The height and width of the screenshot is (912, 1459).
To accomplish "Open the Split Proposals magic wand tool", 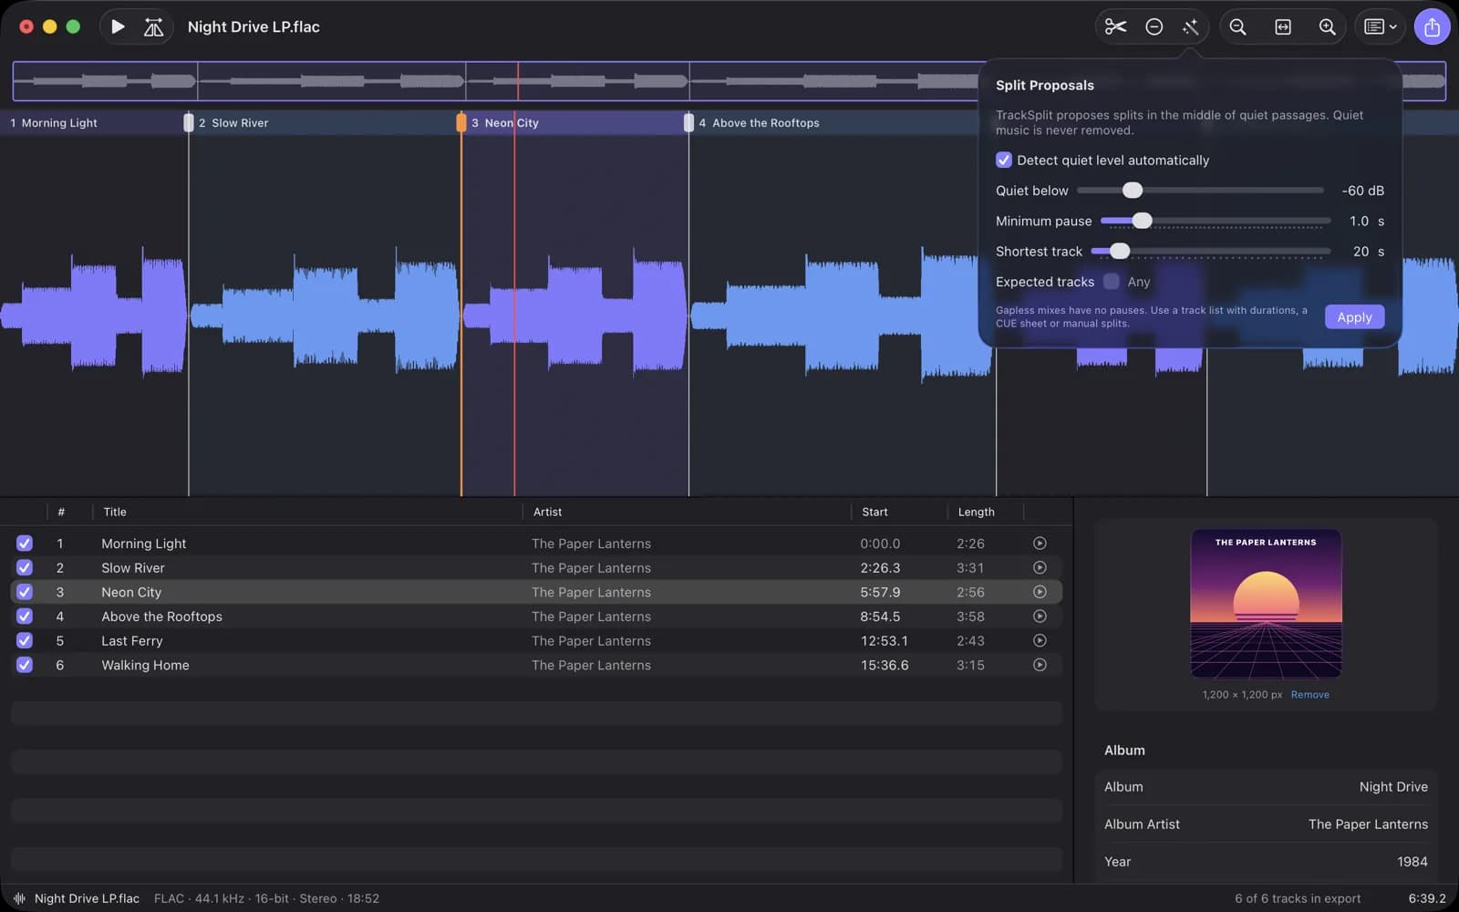I will (x=1190, y=27).
